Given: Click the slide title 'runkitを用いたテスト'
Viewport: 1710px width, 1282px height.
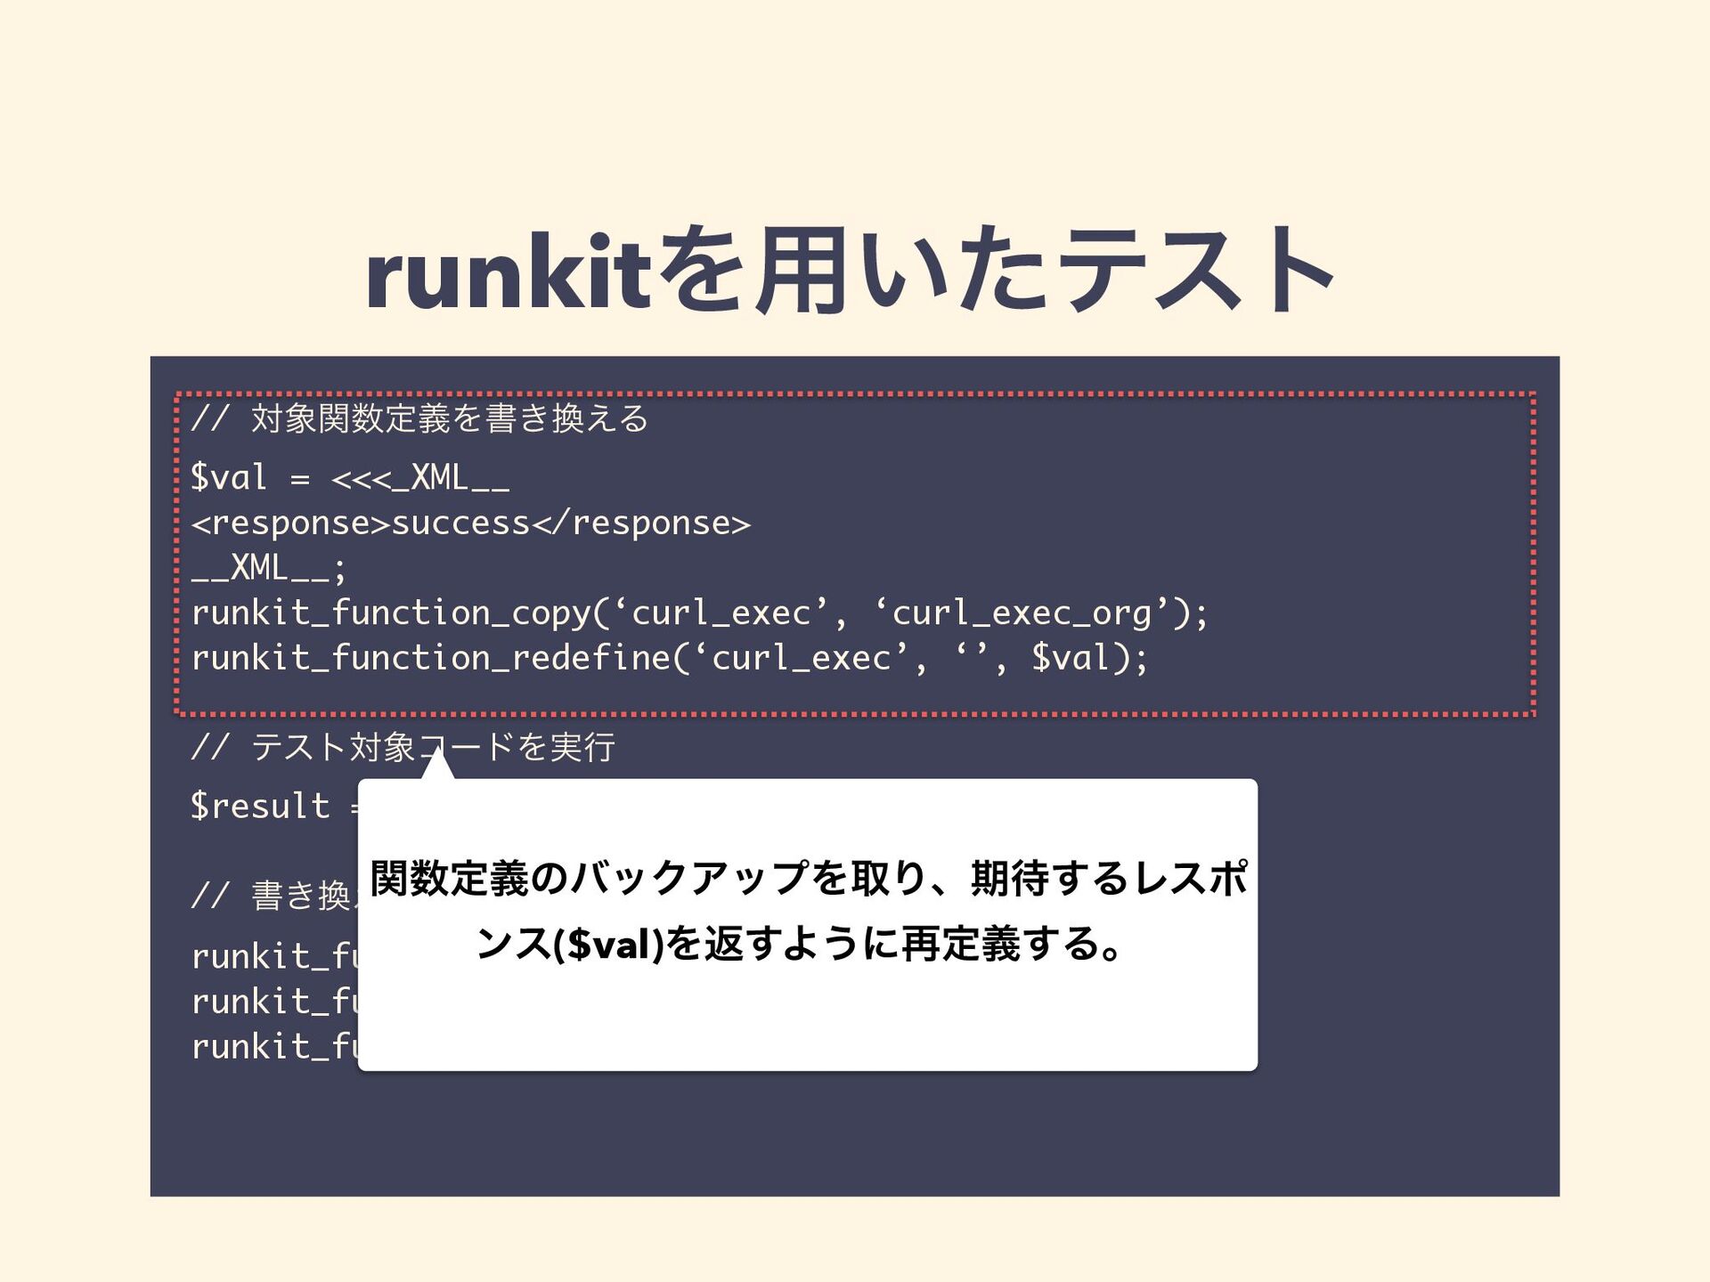Looking at the screenshot, I should click(x=850, y=270).
